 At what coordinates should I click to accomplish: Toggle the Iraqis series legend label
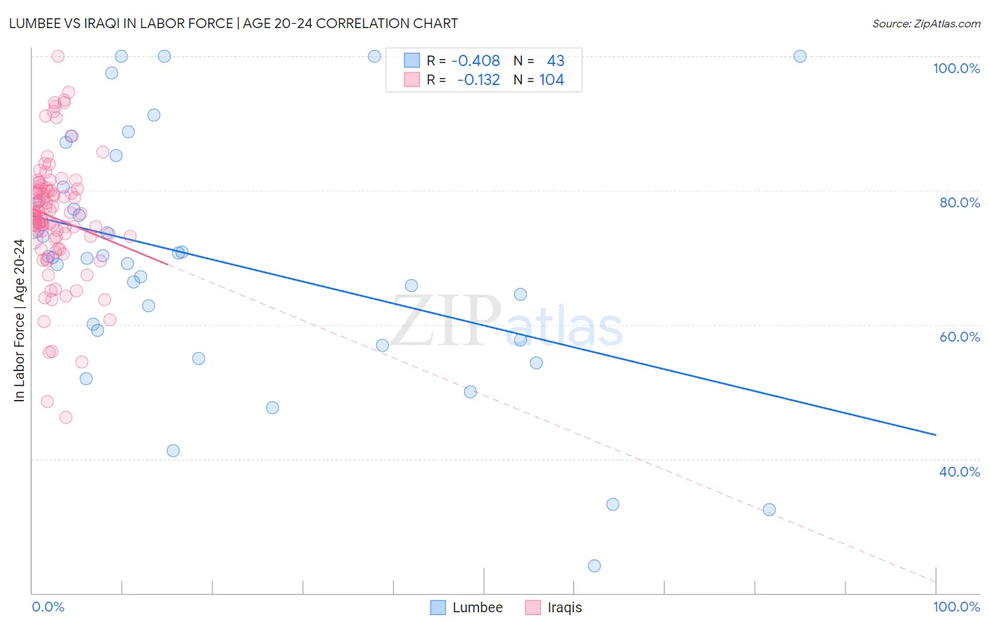(x=565, y=607)
